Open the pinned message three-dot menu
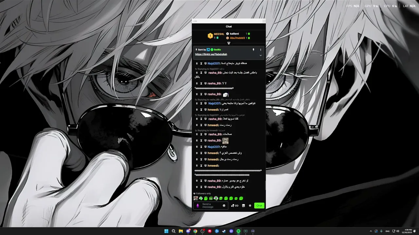Viewport: 419px width, 235px height. click(261, 50)
